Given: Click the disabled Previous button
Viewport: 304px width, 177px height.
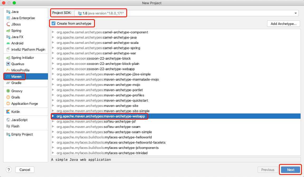Looking at the screenshot, I should click(x=268, y=170).
